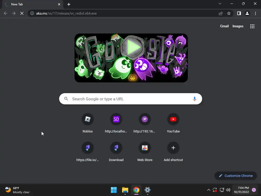Viewport: 261px width, 196px height.
Task: Open notification badge in taskbar
Action: (x=254, y=190)
